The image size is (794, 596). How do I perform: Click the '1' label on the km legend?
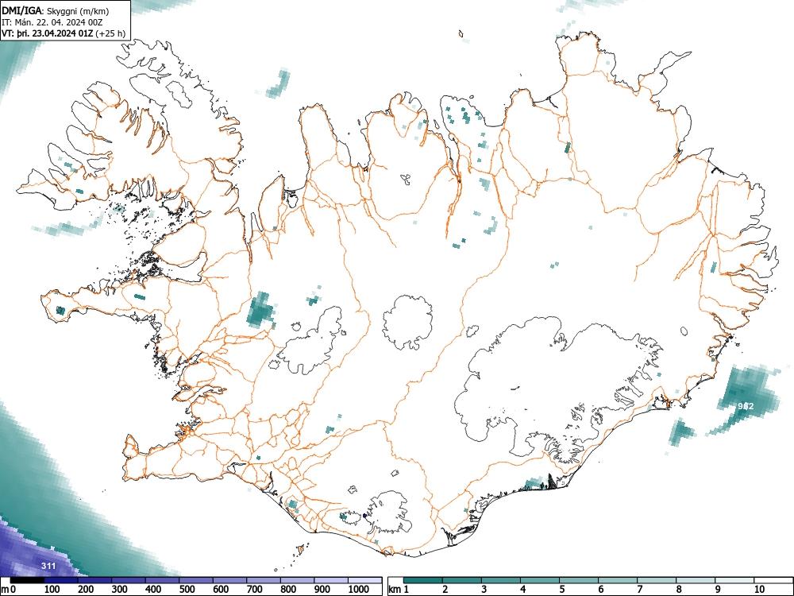click(x=406, y=590)
